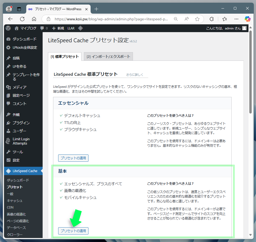Reload the page with the refresh icon
The height and width of the screenshot is (242, 256).
(22, 19)
